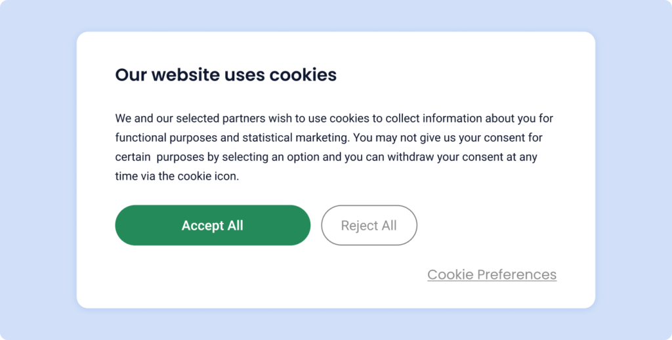Click the line starting "We and our selected partners"
The height and width of the screenshot is (340, 672).
(x=335, y=119)
